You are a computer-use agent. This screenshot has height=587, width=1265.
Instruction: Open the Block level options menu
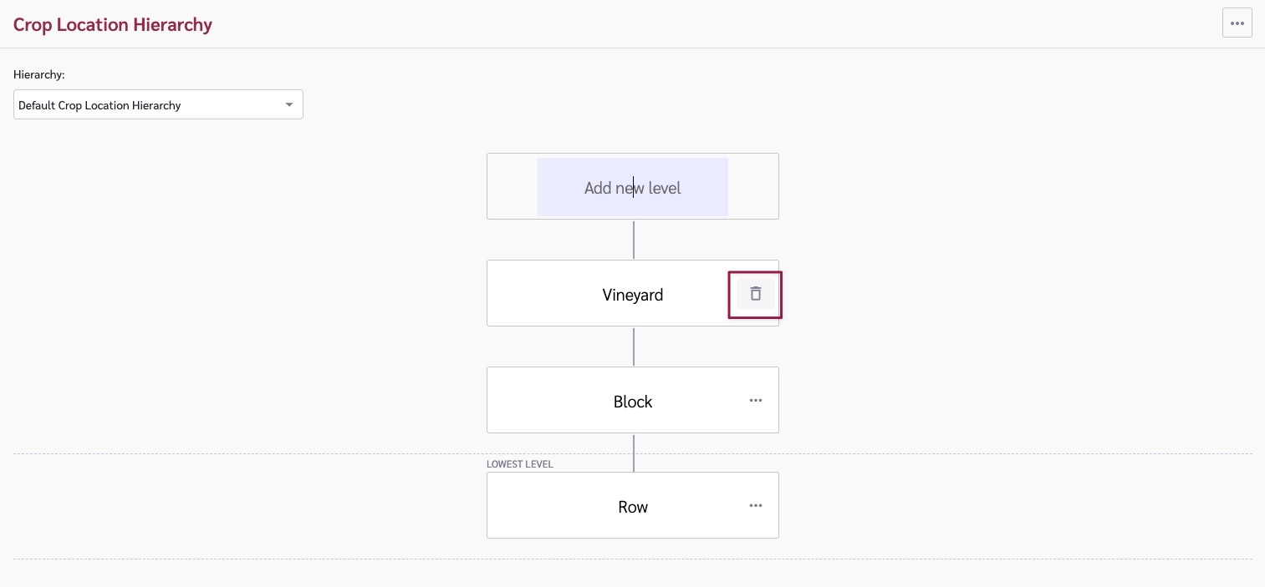[x=756, y=401]
